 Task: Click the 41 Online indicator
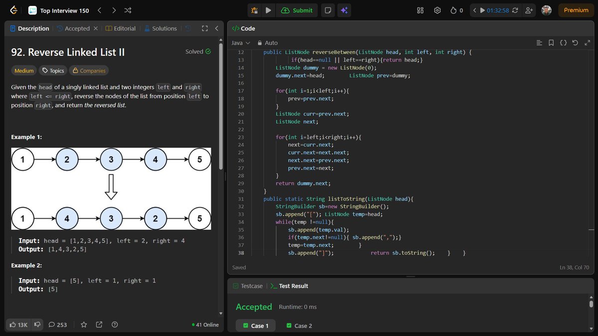click(x=205, y=325)
